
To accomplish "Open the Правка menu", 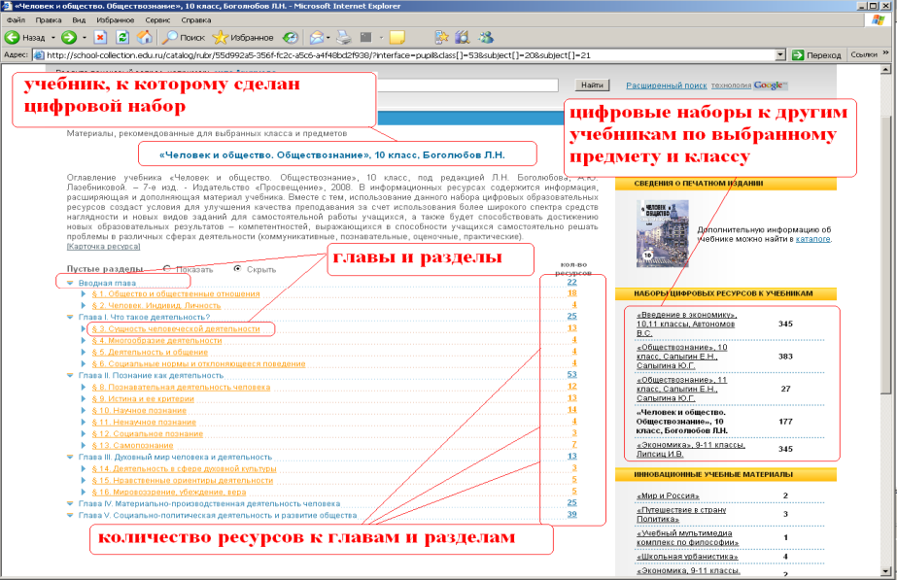I will point(48,20).
